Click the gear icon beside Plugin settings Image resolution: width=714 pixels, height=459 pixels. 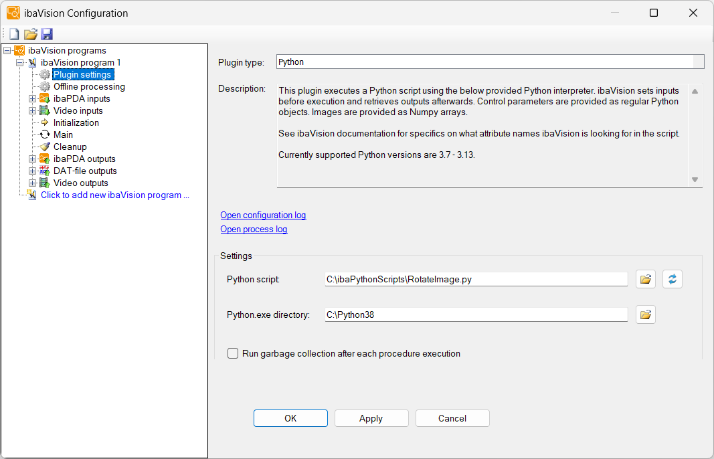(x=45, y=75)
